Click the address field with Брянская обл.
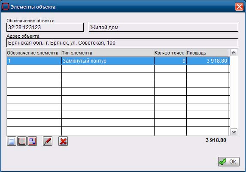Image resolution: width=246 pixels, height=172 pixels. pos(122,42)
